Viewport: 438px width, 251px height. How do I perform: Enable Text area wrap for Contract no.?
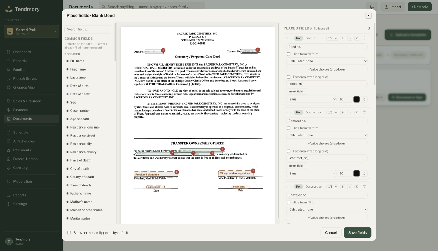pos(289,151)
